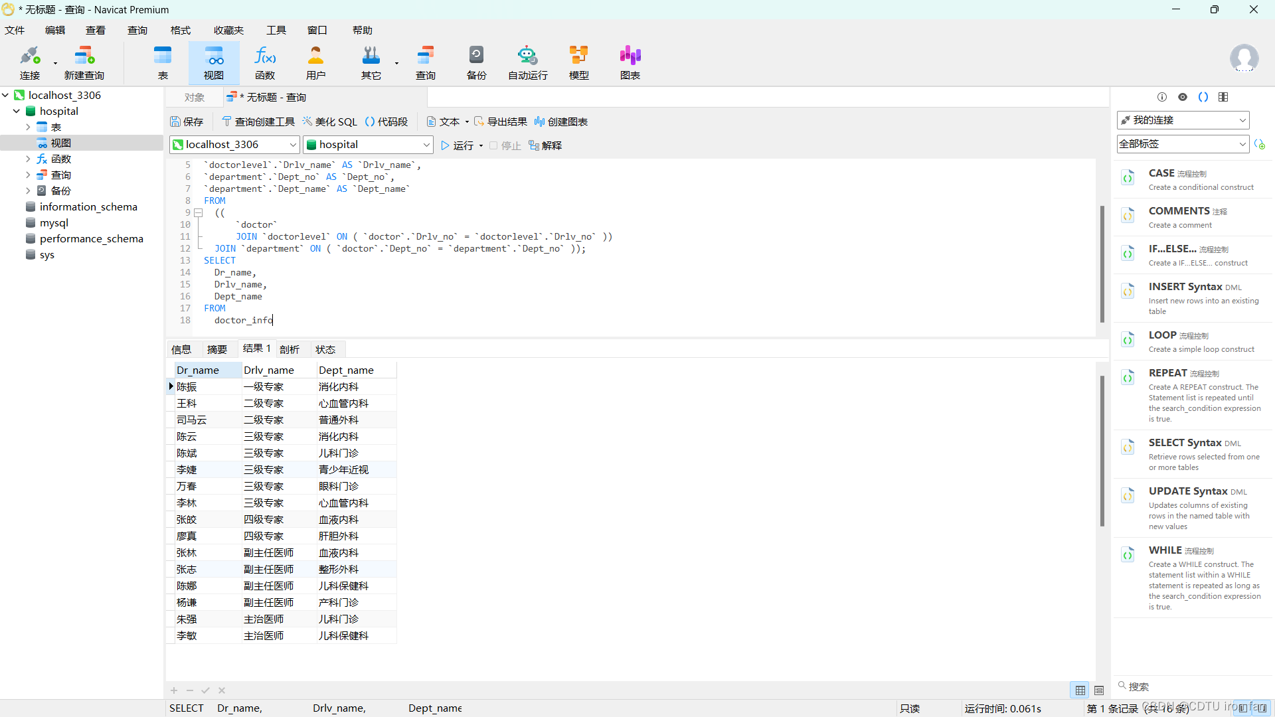Open My Connections (我的连接) dropdown

point(1183,120)
